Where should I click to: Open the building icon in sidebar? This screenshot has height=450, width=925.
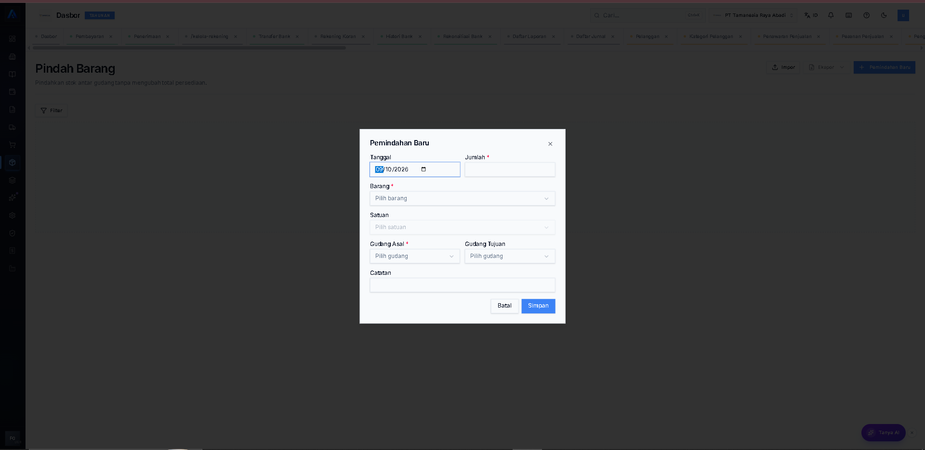click(x=13, y=56)
